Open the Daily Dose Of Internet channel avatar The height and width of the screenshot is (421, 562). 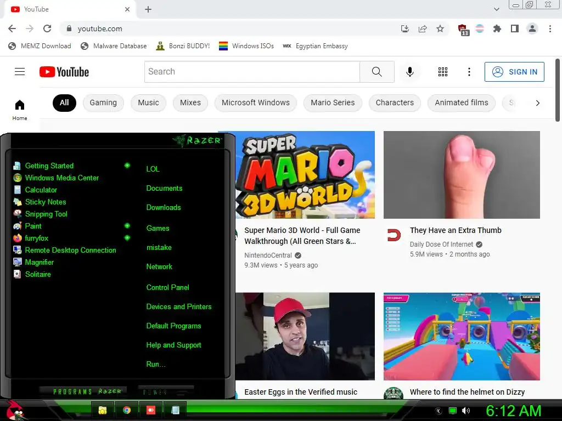pos(394,235)
